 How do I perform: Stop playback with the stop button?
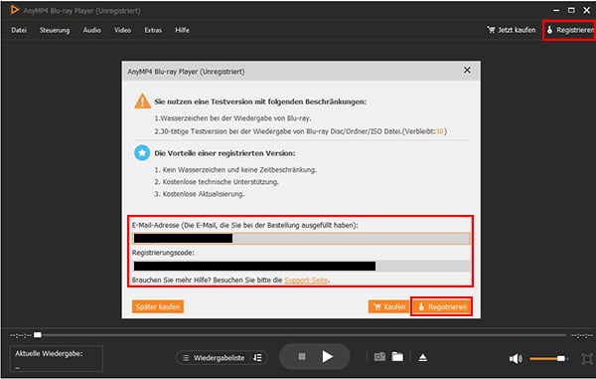tap(302, 356)
